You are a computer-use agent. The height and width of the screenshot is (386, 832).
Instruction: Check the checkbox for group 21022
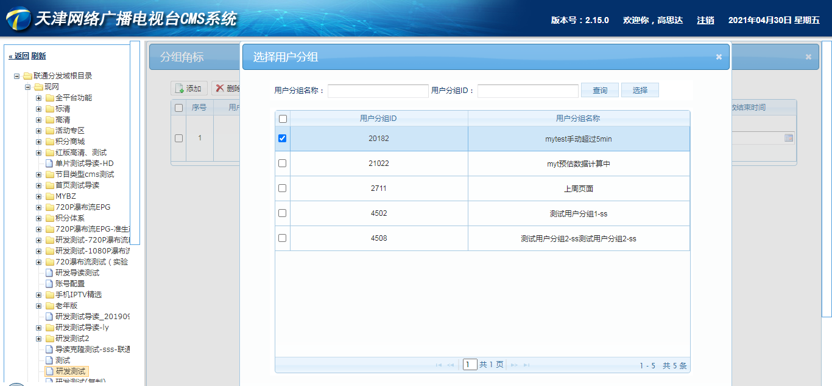click(x=282, y=164)
